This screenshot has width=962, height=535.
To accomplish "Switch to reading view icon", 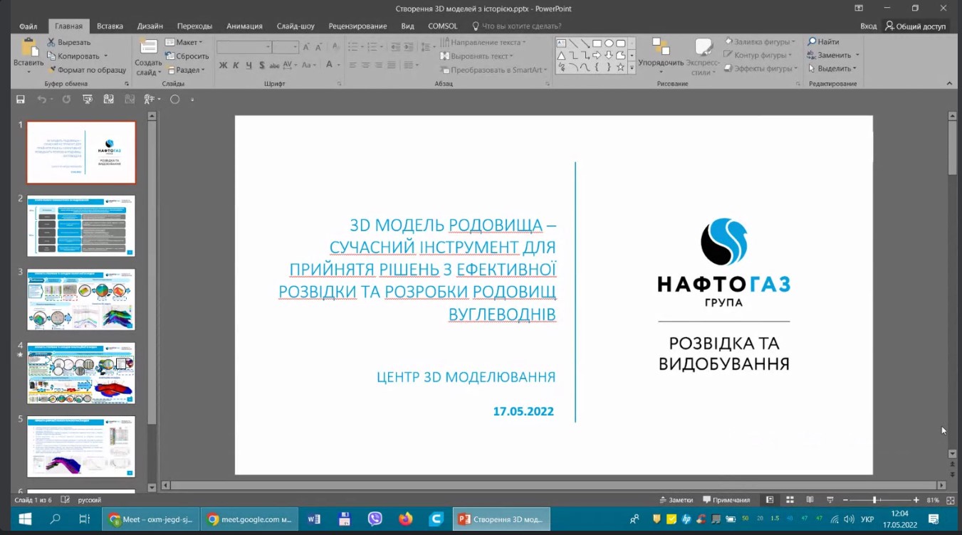I will [810, 499].
